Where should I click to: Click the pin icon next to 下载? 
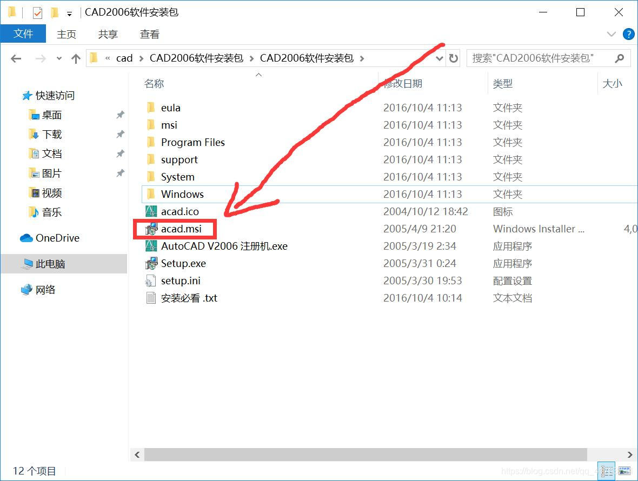point(120,135)
